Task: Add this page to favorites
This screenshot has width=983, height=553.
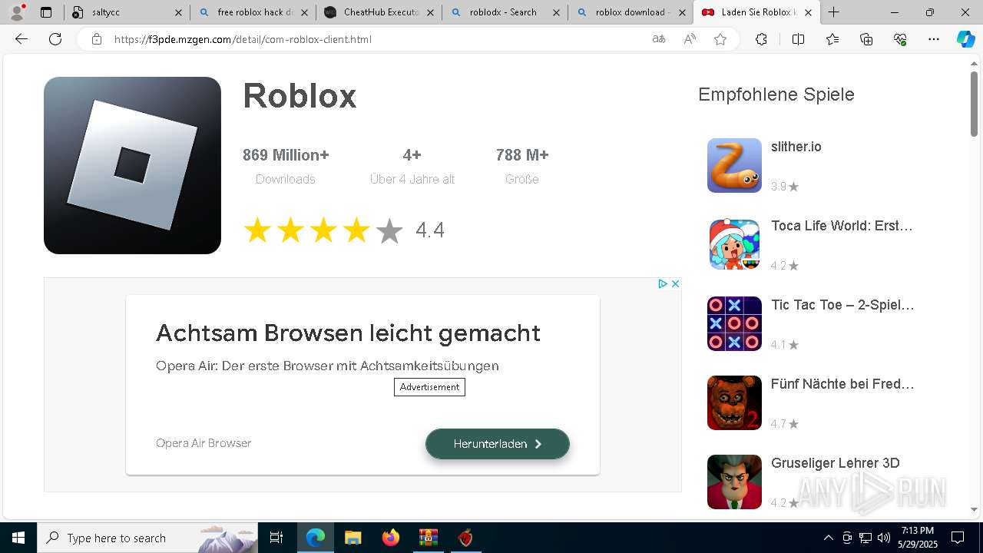Action: coord(720,39)
